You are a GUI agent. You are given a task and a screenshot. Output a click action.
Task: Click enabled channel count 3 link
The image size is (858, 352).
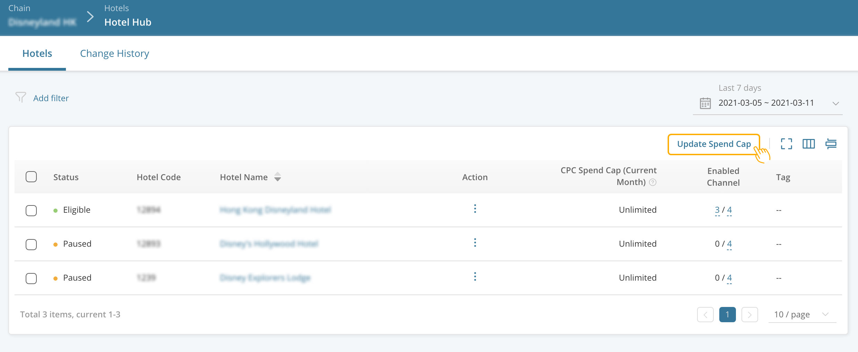(717, 210)
